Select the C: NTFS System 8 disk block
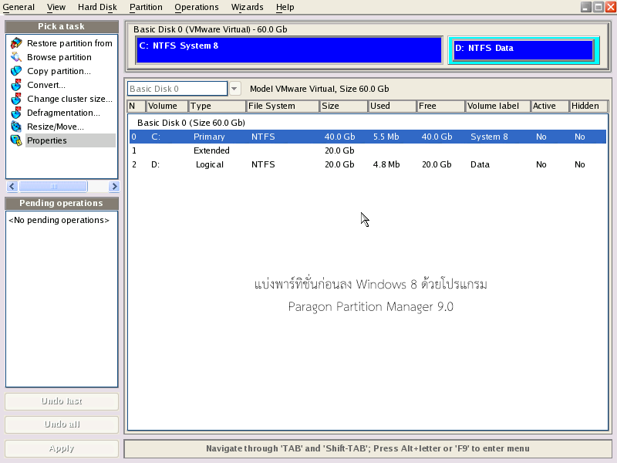Image resolution: width=617 pixels, height=463 pixels. pyautogui.click(x=288, y=50)
